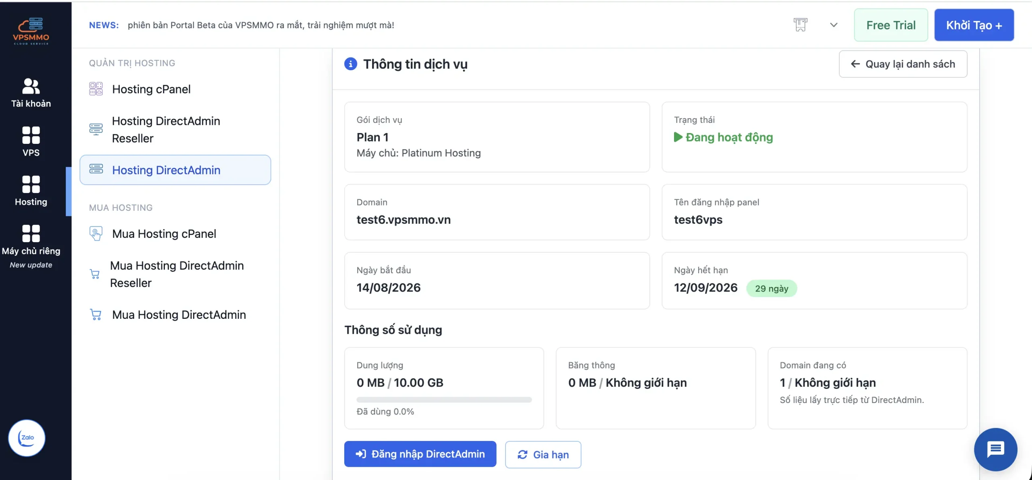Click the Gia hạn renew button
1032x480 pixels.
pyautogui.click(x=543, y=454)
